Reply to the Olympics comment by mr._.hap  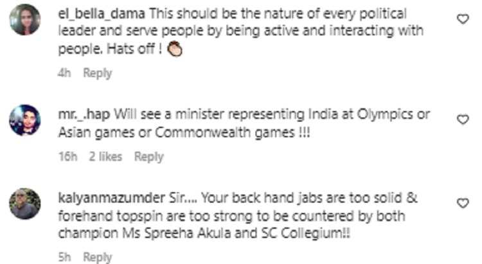coord(149,157)
